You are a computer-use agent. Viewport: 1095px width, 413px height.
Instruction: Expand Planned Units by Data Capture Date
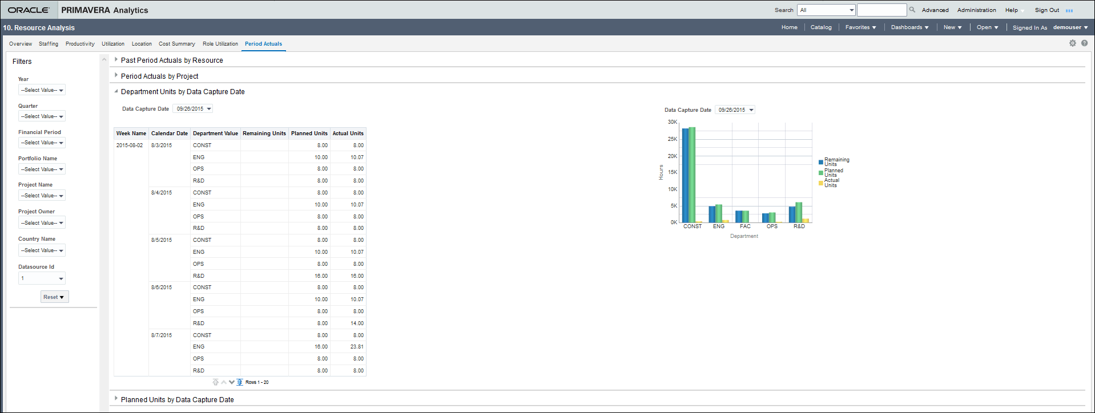click(x=116, y=399)
